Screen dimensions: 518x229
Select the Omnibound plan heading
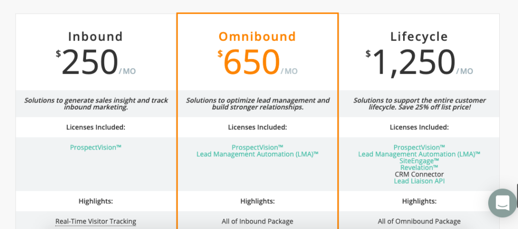257,36
